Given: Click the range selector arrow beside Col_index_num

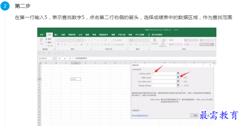Looking at the screenshot, I should pos(178,81).
